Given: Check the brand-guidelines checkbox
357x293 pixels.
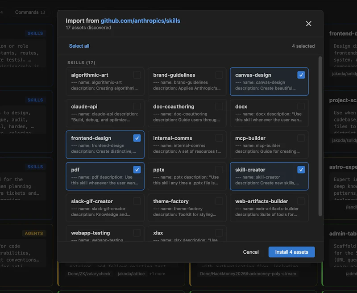Looking at the screenshot, I should pos(219,75).
